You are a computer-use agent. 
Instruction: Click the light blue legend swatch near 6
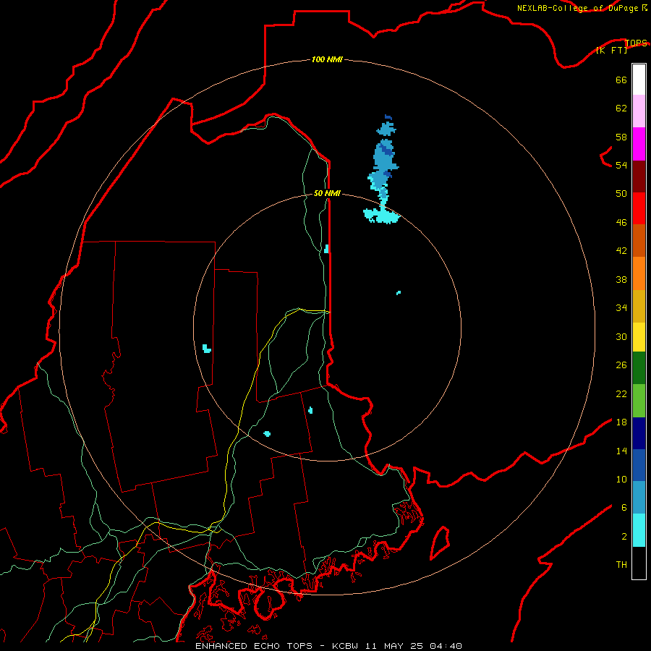(x=639, y=498)
